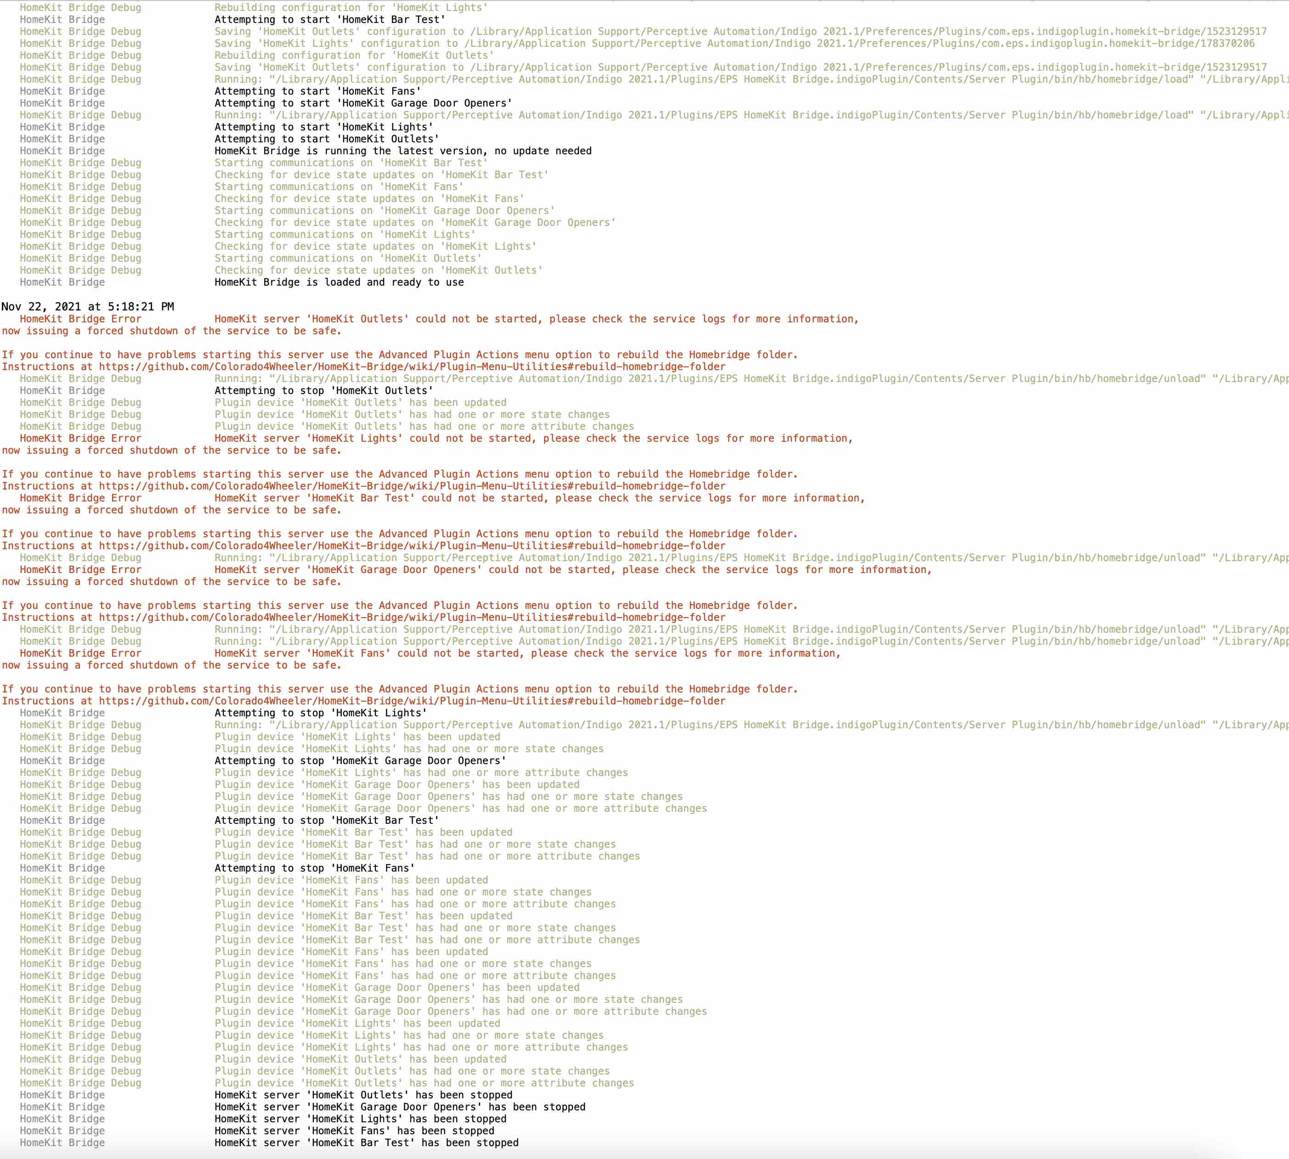Click the 'Nov 22, 2021 at 5:18:21 PM' timestamp
This screenshot has width=1289, height=1159.
pos(88,306)
